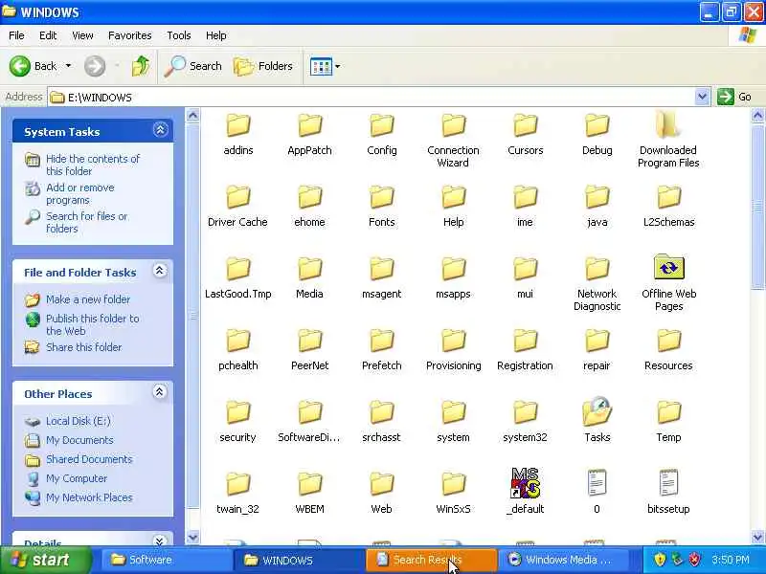Viewport: 766px width, 574px height.
Task: Expand the Details panel
Action: click(x=159, y=541)
